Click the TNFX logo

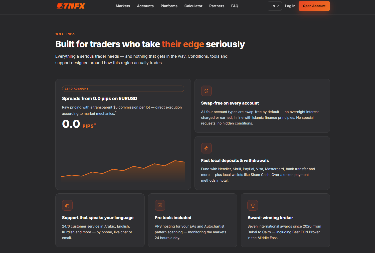71,6
